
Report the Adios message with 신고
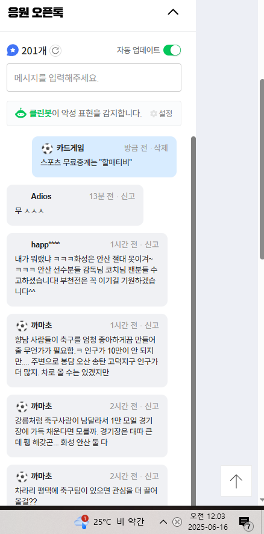pos(128,197)
